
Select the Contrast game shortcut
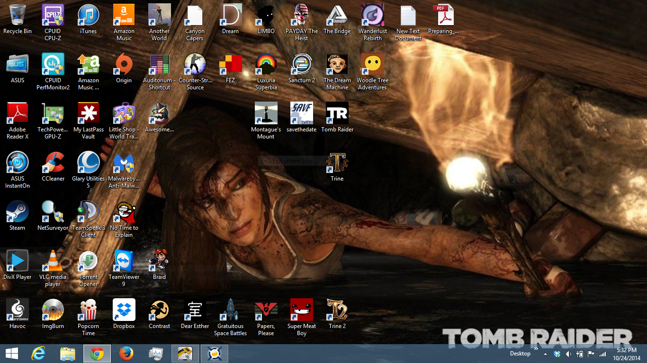pos(160,310)
